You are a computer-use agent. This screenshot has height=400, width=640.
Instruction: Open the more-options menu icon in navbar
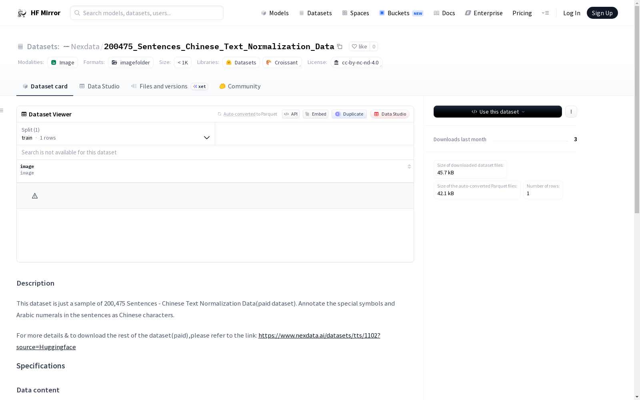545,13
